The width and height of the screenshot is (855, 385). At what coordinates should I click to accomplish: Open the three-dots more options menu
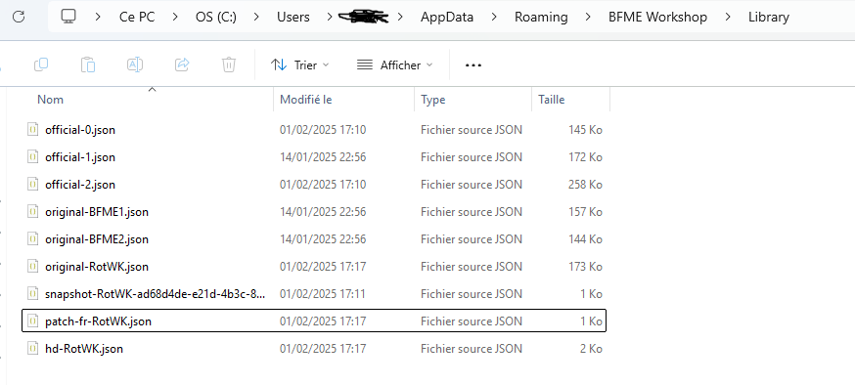[473, 65]
